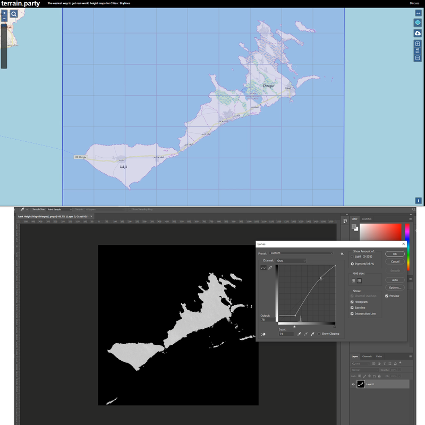Enable the Show Clipping checkbox

click(x=319, y=334)
